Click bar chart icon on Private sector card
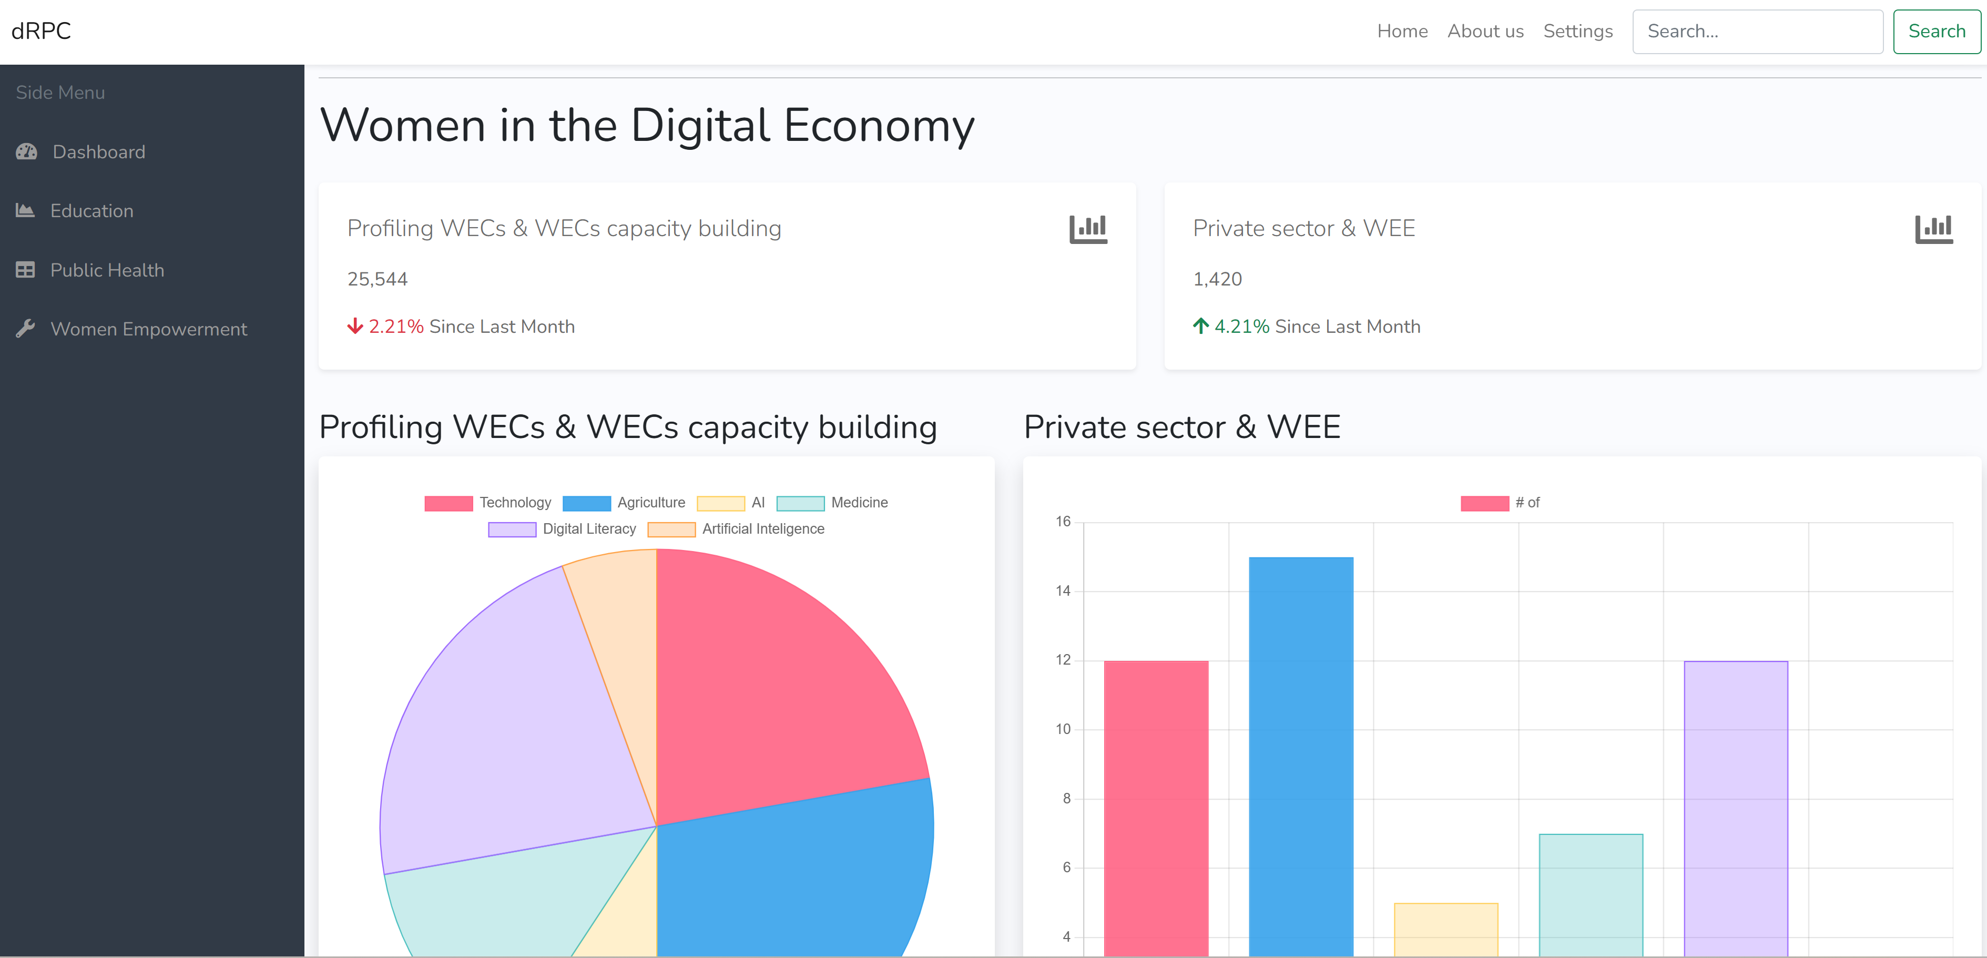 [1933, 229]
